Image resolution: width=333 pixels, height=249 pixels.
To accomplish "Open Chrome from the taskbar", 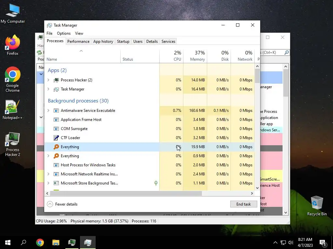I will (x=40, y=243).
